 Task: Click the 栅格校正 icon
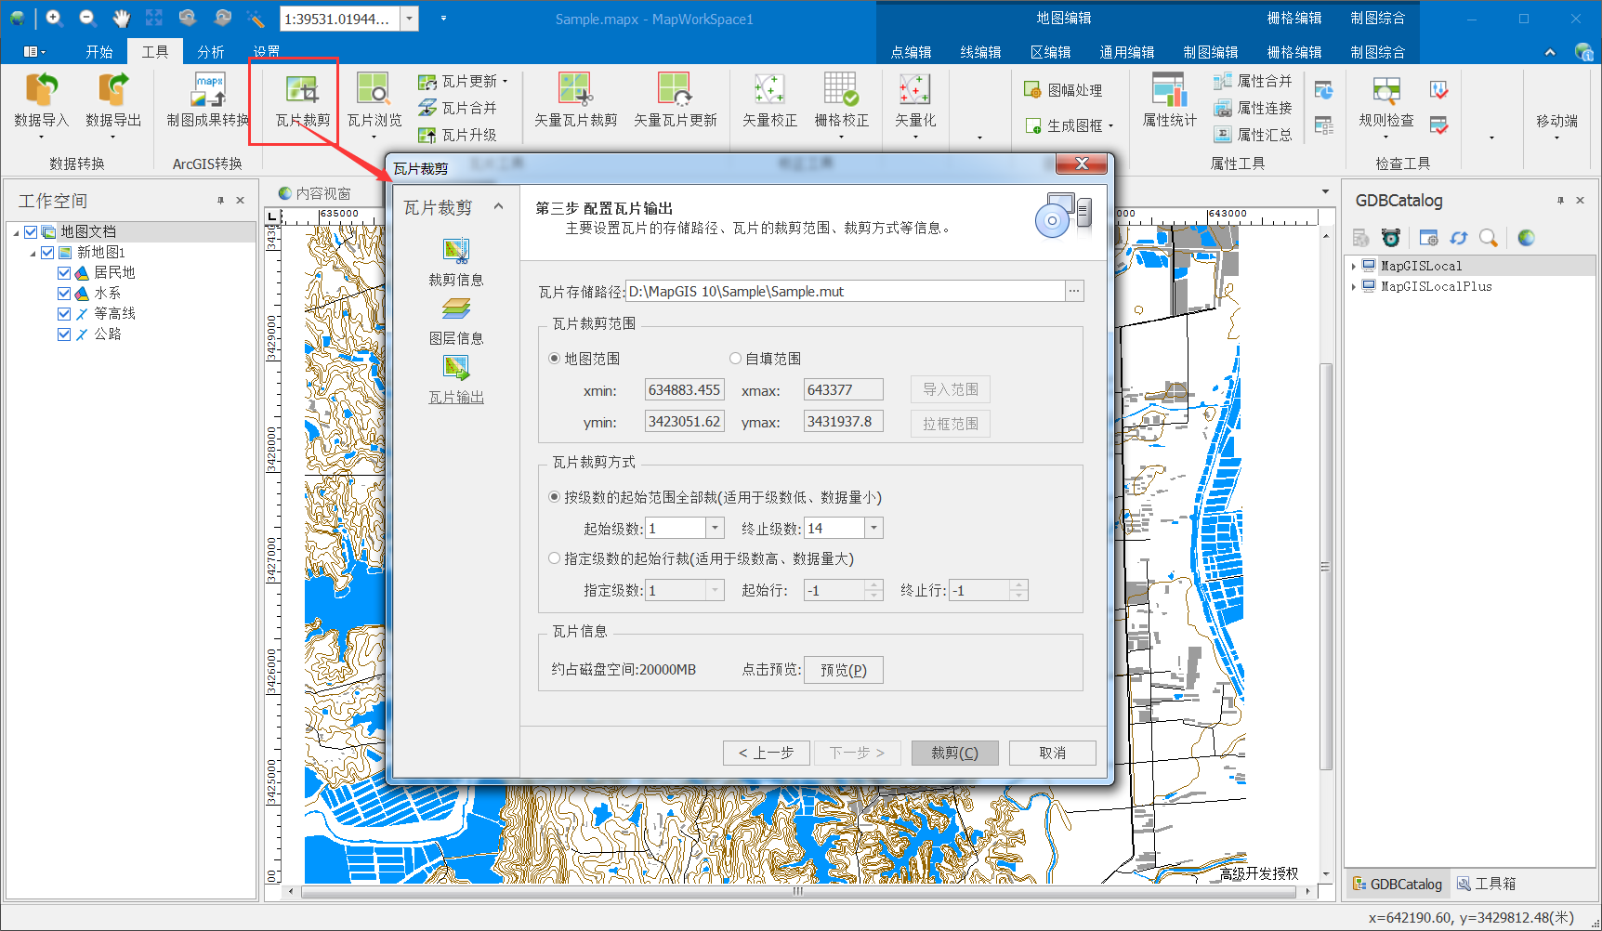pyautogui.click(x=841, y=90)
